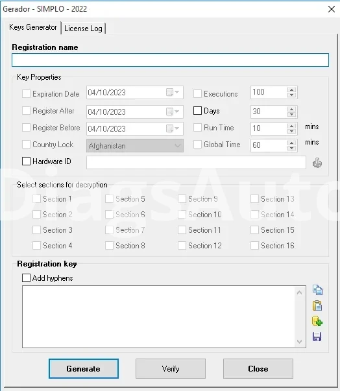This screenshot has width=340, height=391.
Task: Click the registration key scrollbar up arrow
Action: [x=300, y=292]
